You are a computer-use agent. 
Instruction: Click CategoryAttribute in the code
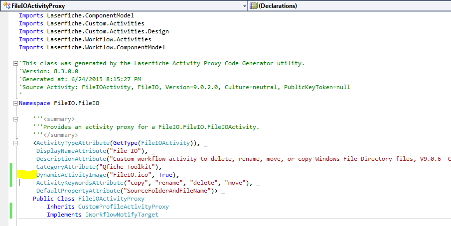click(x=66, y=167)
